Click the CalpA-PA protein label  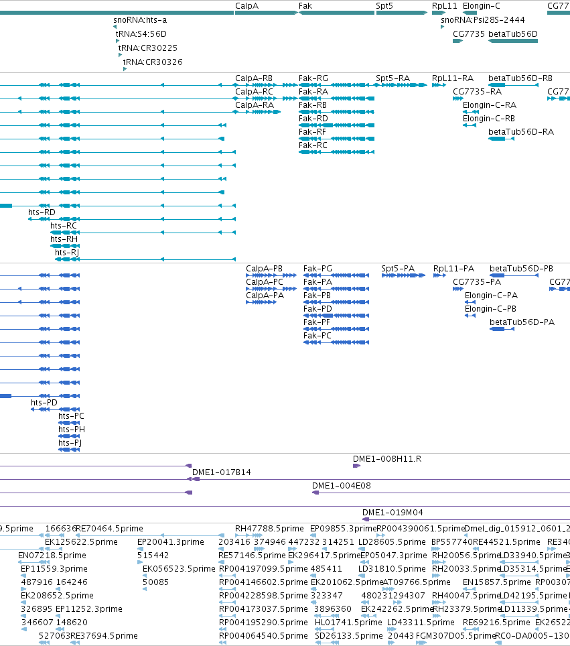pos(265,296)
